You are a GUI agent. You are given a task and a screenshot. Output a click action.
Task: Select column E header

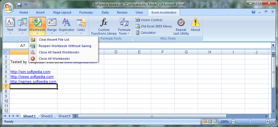[139, 52]
